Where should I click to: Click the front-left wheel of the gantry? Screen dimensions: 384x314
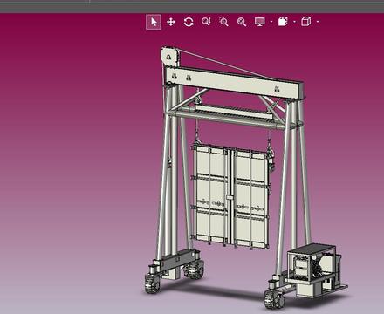point(153,283)
